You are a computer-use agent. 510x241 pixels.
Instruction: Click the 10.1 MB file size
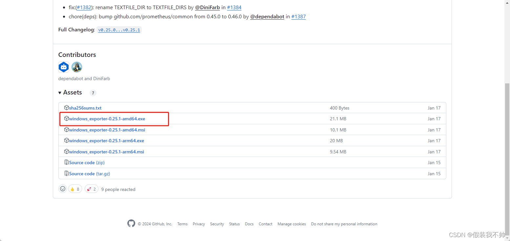[338, 130]
